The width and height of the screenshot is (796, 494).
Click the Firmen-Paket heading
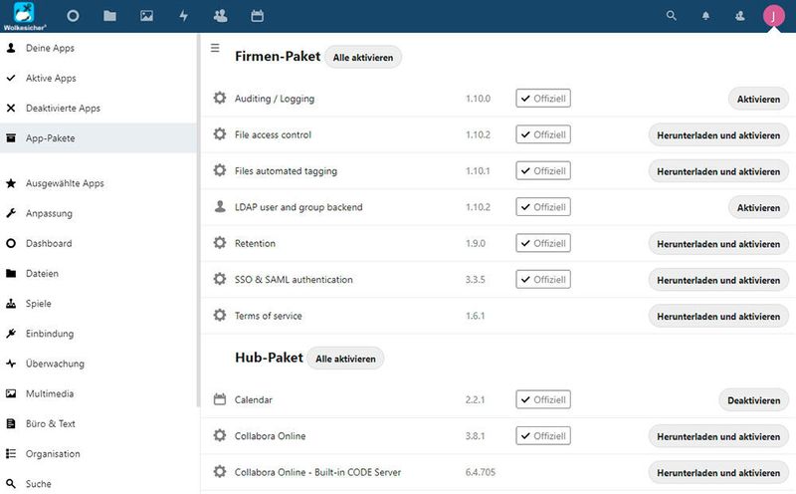(278, 56)
